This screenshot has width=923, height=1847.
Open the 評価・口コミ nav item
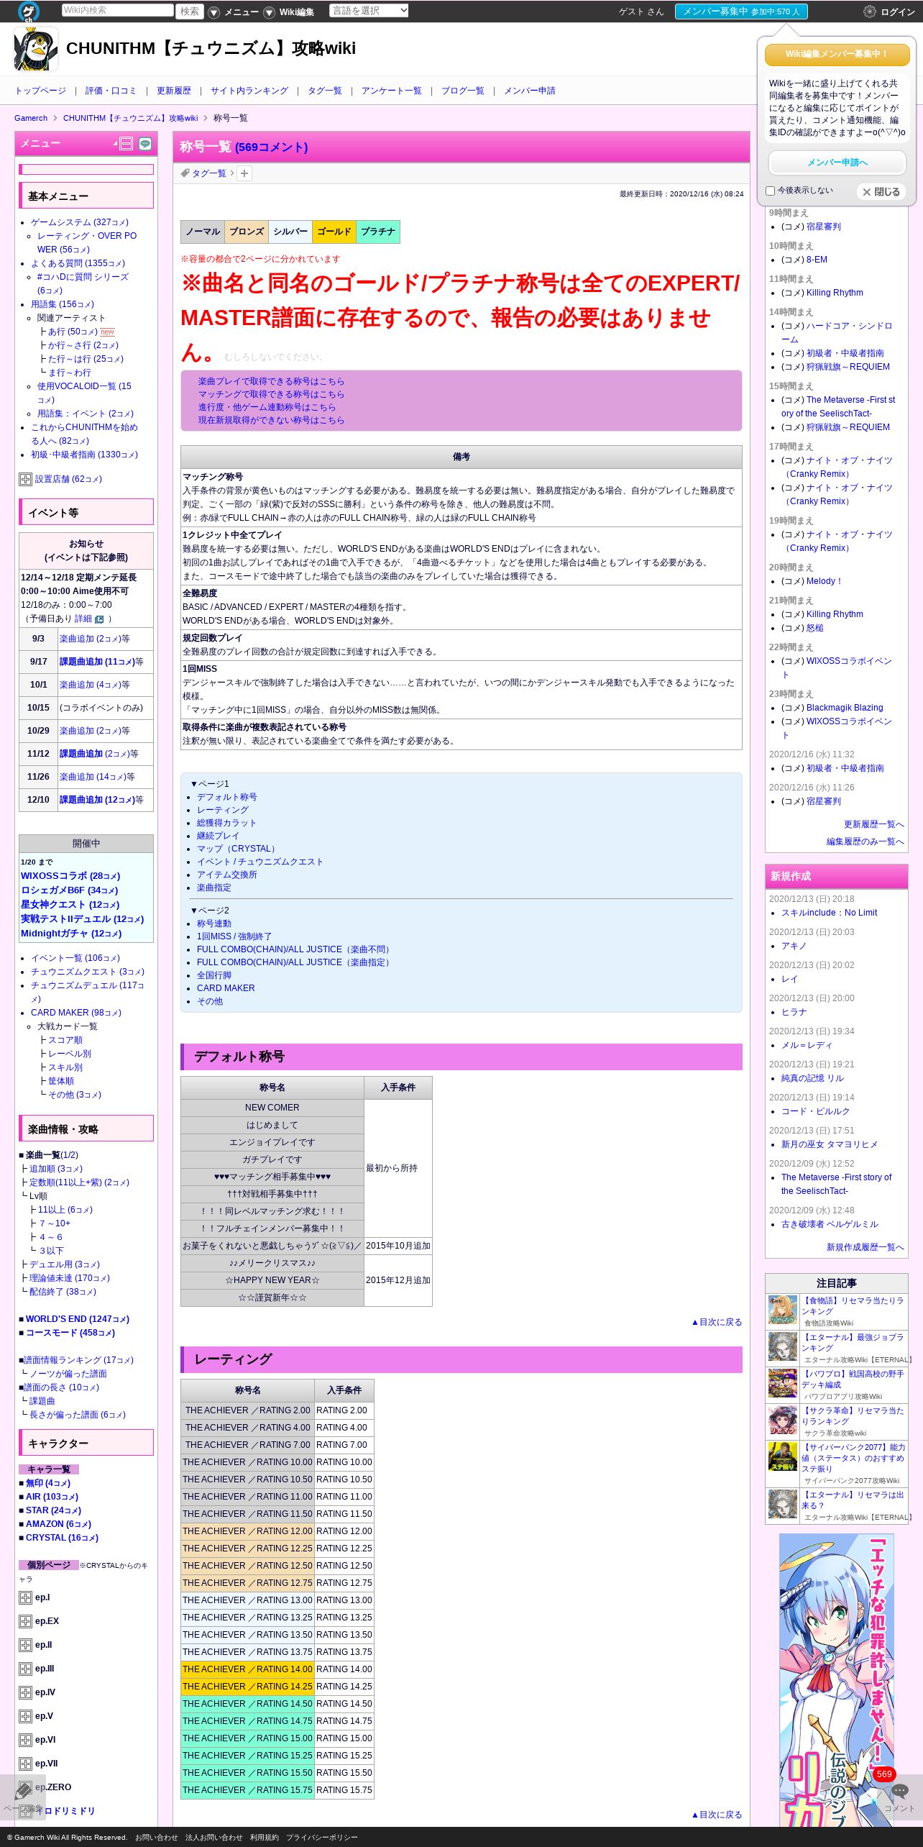pos(111,91)
